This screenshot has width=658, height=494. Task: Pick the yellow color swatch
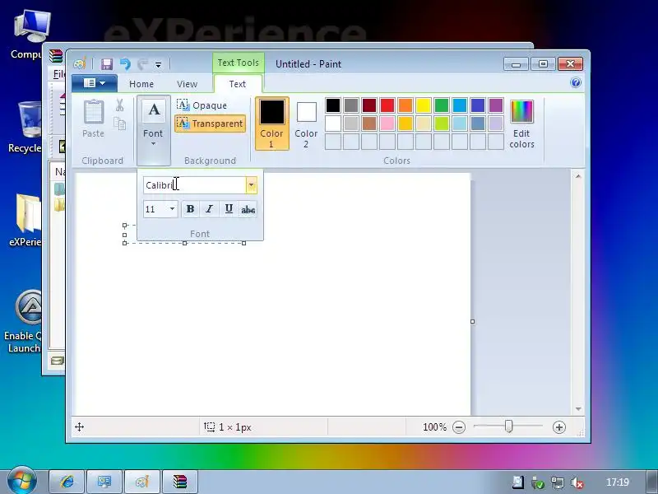coord(424,105)
